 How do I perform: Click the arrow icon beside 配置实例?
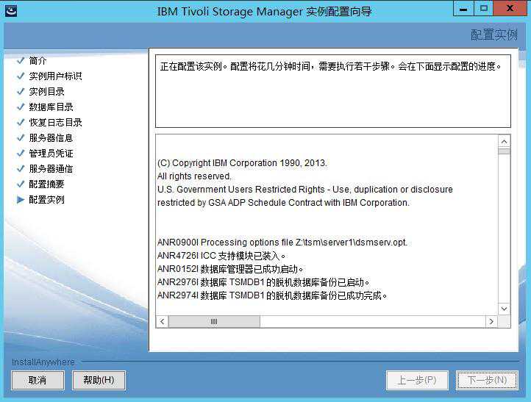click(x=21, y=200)
